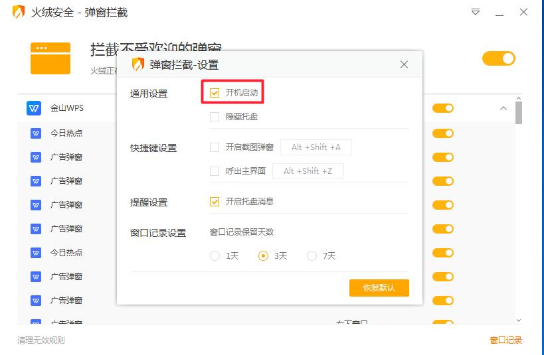544x355 pixels.
Task: Toggle the main popup blocking switch
Action: tap(499, 58)
